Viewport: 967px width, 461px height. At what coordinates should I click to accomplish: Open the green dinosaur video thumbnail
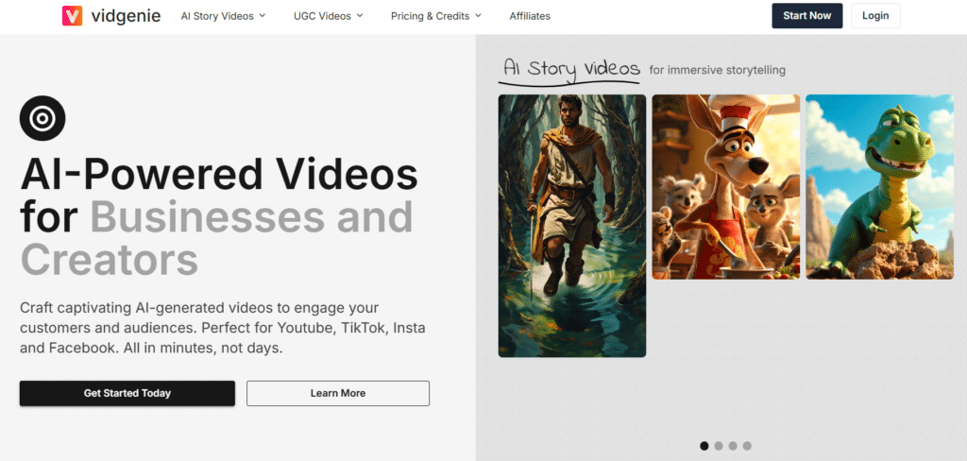(x=879, y=186)
